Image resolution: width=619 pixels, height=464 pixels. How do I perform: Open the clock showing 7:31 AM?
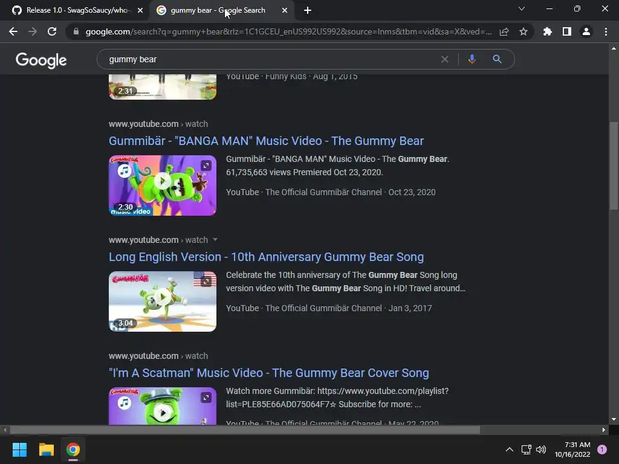[572, 449]
